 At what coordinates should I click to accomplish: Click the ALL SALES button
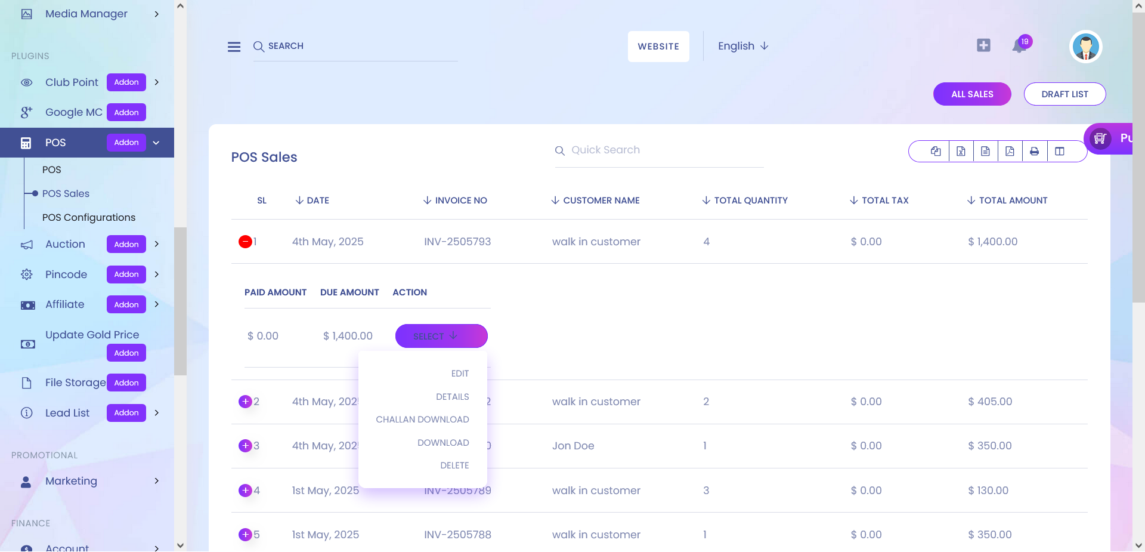(x=972, y=94)
